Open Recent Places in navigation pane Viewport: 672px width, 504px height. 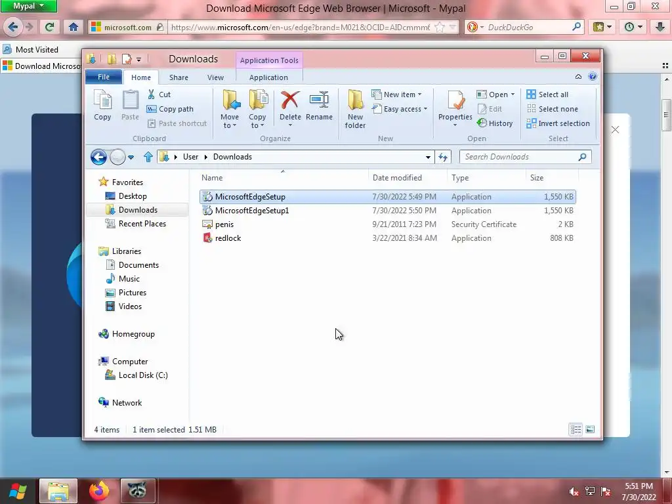(x=142, y=223)
